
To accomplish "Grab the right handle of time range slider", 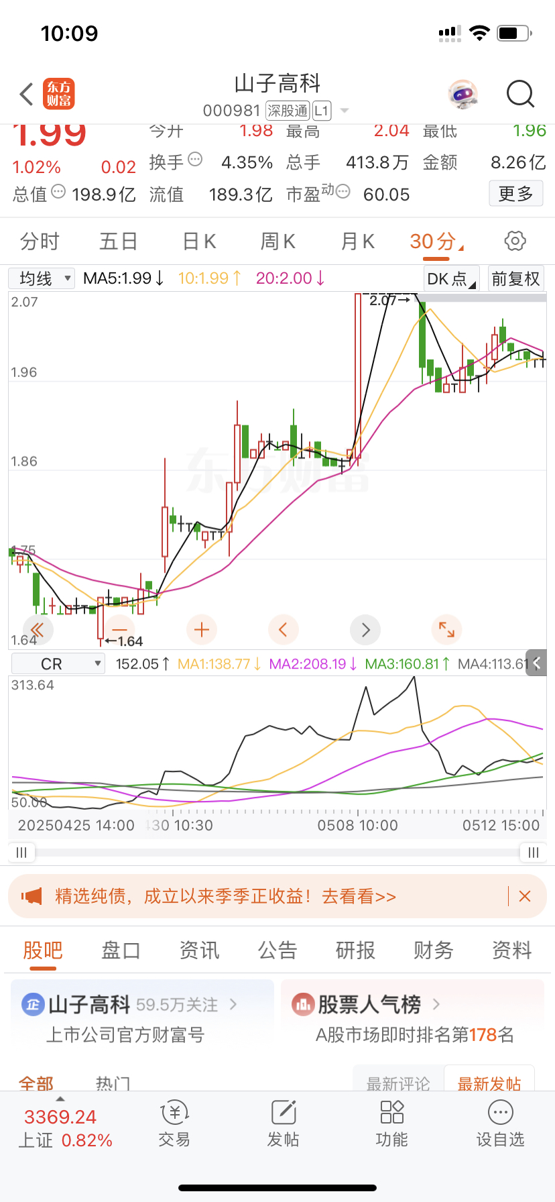I will [534, 853].
